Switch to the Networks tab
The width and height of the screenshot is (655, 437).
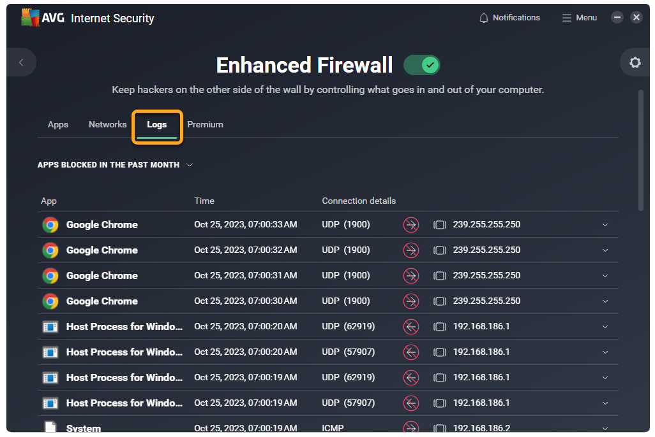pos(107,125)
